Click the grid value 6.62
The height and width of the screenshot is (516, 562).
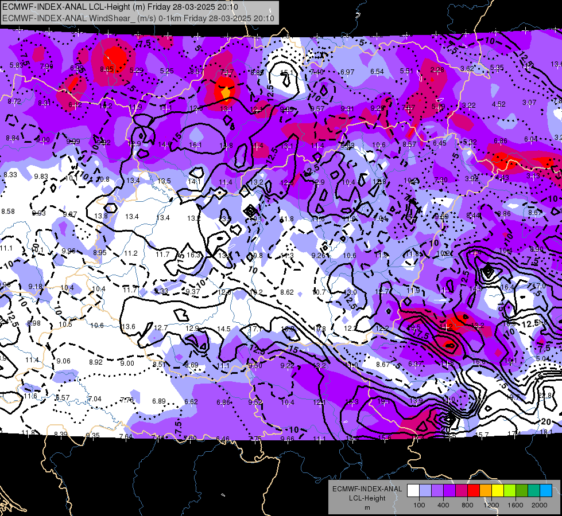[x=191, y=402]
